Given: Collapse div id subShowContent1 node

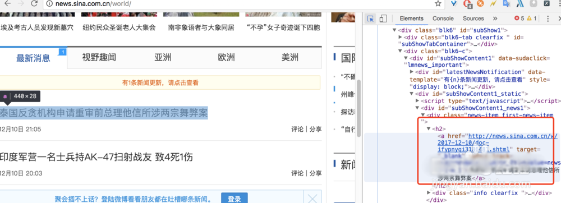Looking at the screenshot, I should point(406,58).
